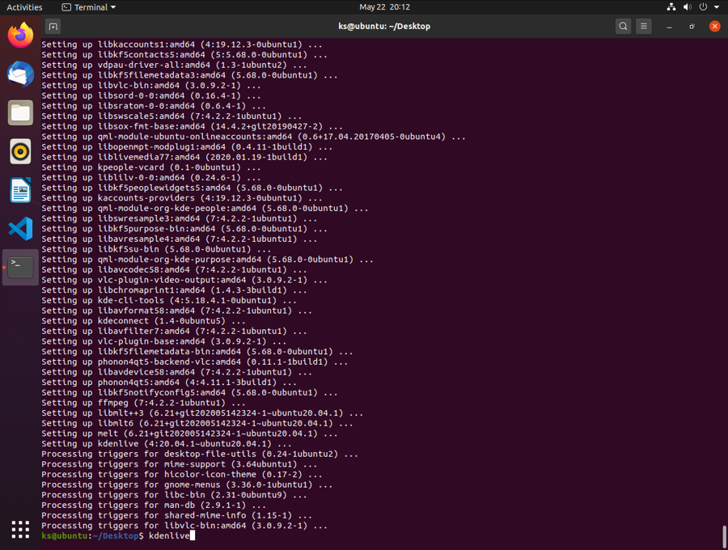Click 'Setting up vlc-plugin-base' line
728x550 pixels.
click(x=164, y=341)
